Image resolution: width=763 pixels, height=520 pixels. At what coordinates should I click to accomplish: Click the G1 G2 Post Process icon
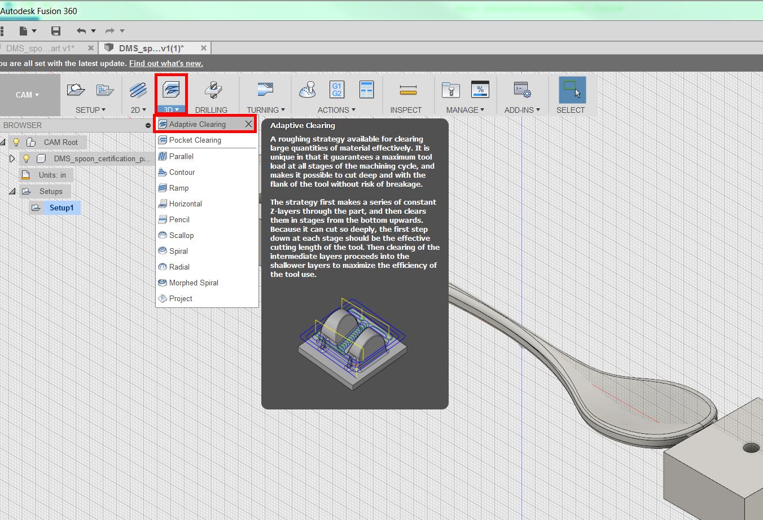click(337, 90)
